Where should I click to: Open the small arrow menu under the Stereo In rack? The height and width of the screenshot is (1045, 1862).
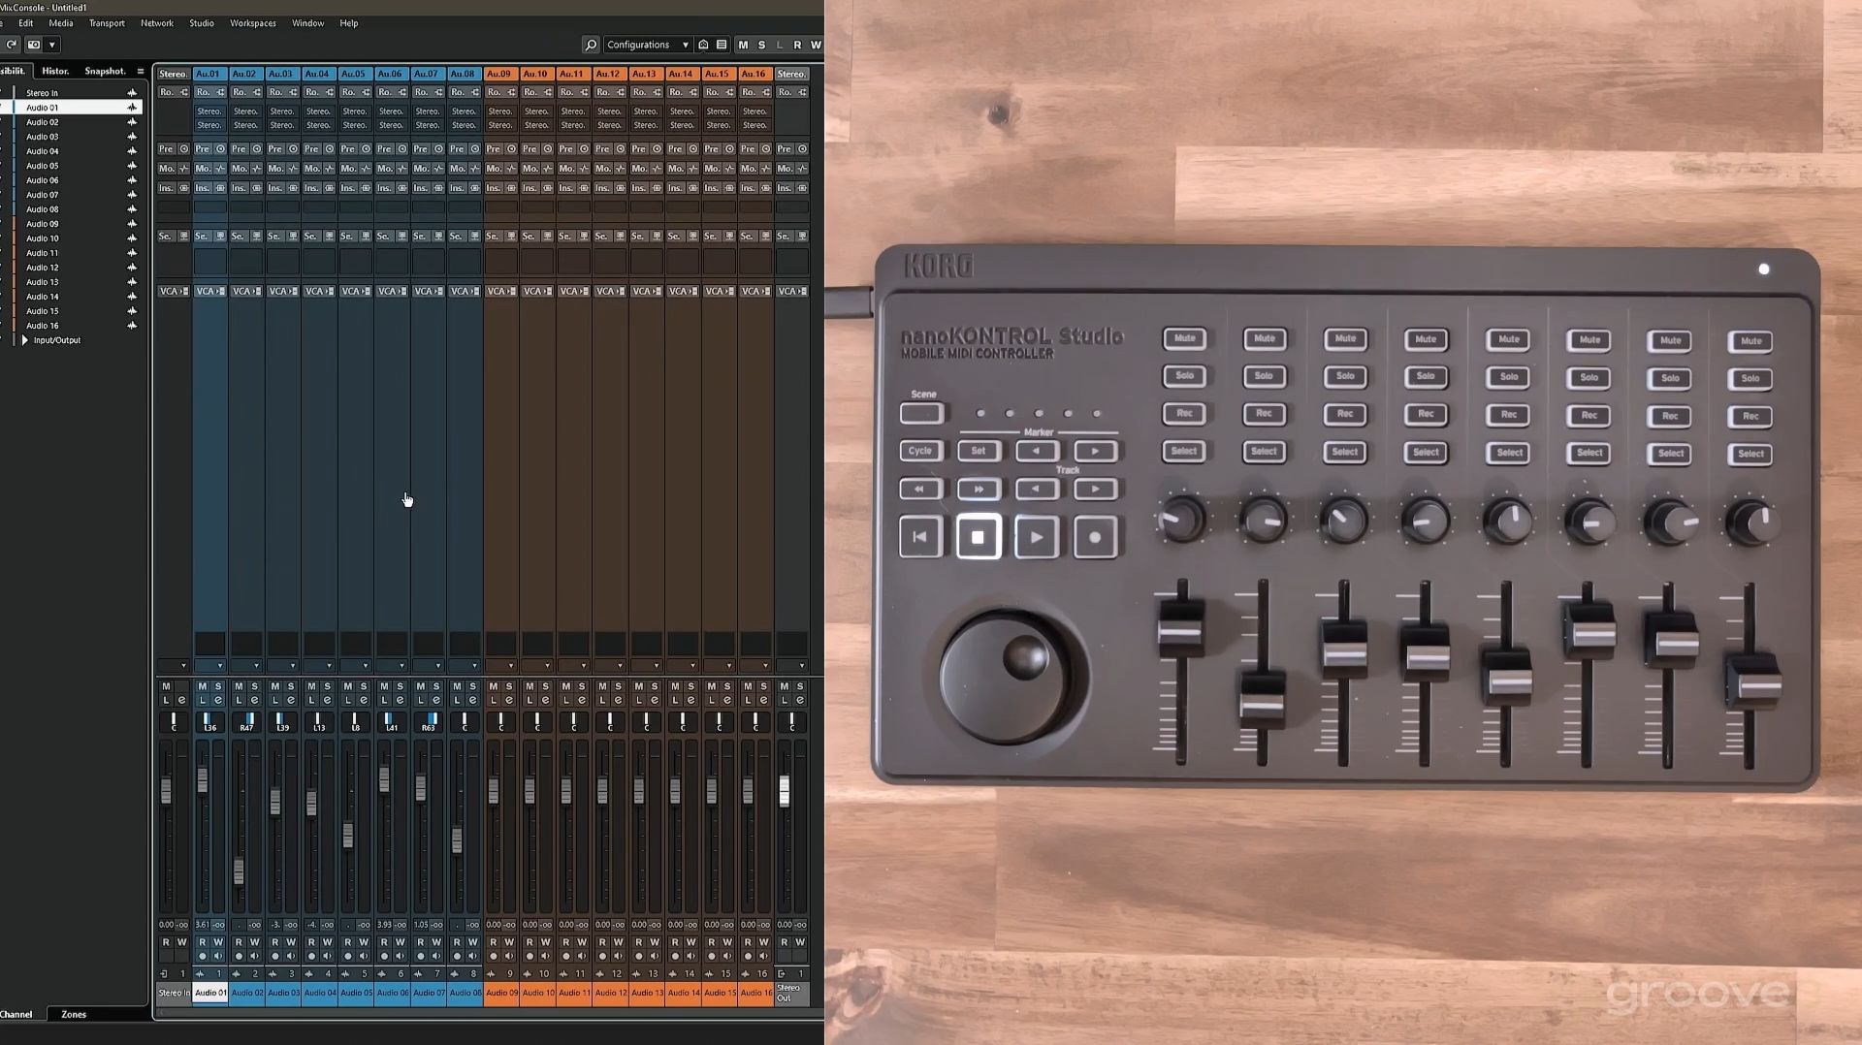183,666
